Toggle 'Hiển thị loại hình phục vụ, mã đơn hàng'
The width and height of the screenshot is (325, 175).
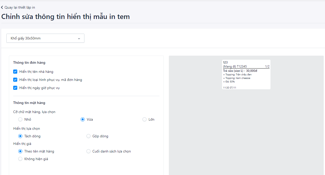[x=15, y=80]
